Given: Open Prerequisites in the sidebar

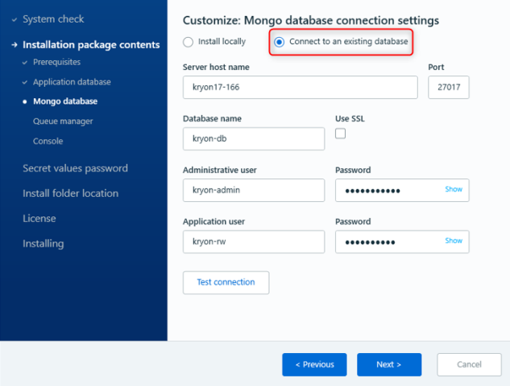Looking at the screenshot, I should point(56,62).
